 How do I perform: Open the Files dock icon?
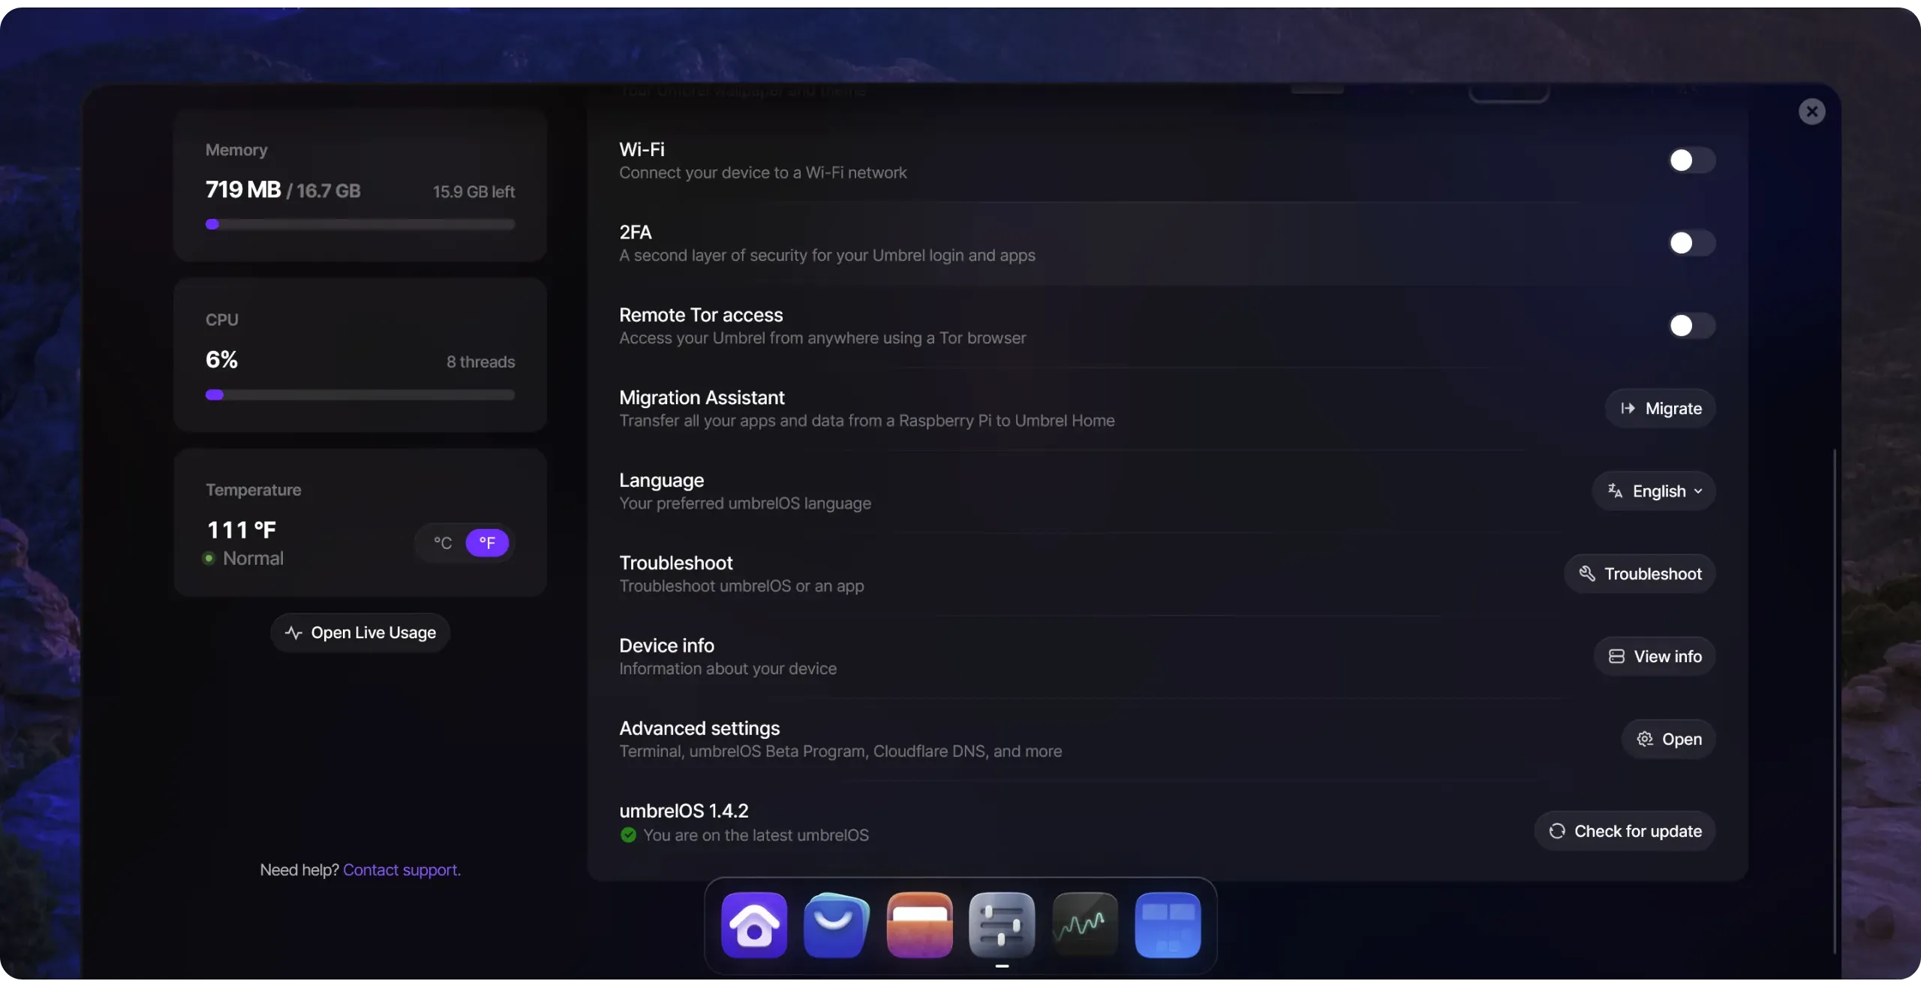click(919, 925)
